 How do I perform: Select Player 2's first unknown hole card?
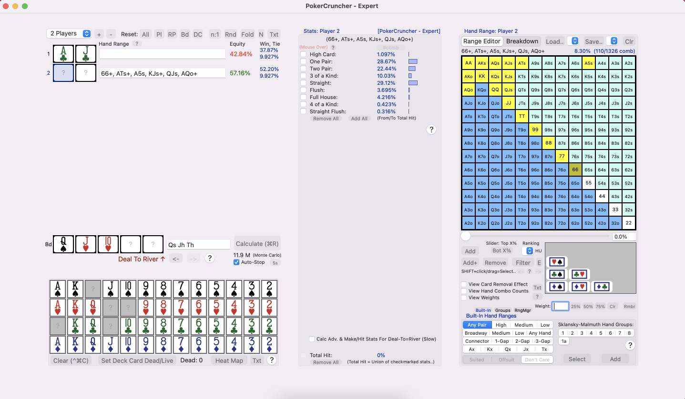point(63,73)
